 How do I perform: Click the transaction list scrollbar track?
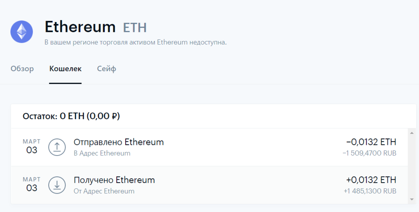point(412,166)
